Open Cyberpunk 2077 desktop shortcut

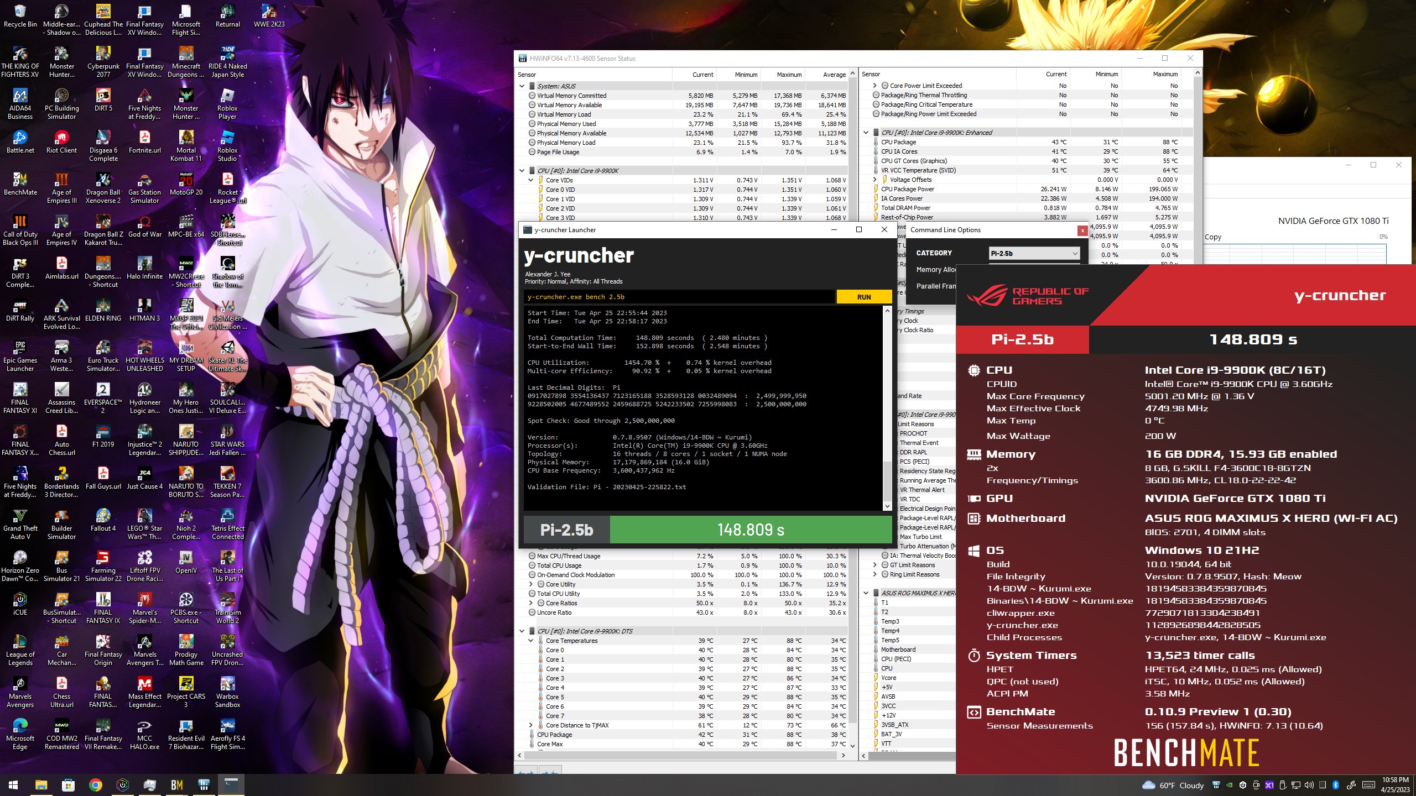click(103, 62)
